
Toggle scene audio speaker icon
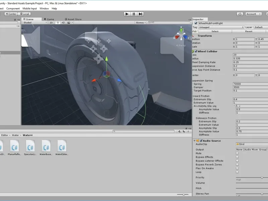point(63,22)
